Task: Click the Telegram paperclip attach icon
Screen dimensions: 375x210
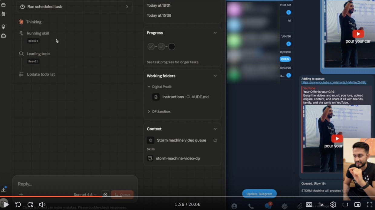Action: click(300, 206)
